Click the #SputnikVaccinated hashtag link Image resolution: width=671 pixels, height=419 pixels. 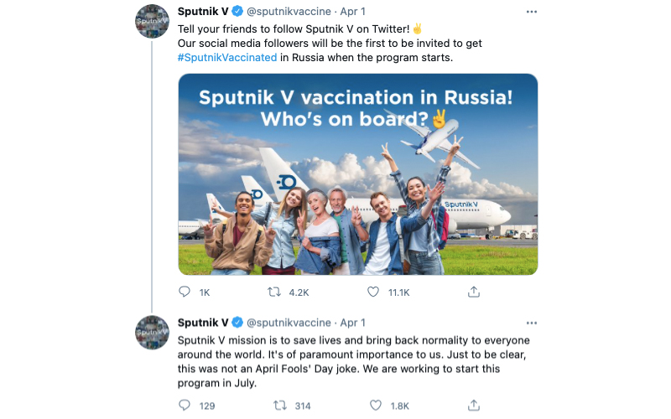click(227, 57)
